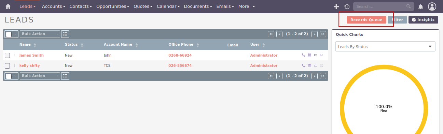
Task: Open the notifications bell
Action: [421, 6]
